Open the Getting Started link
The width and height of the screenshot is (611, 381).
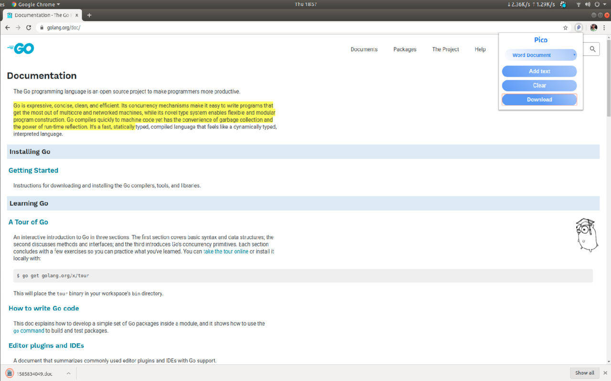33,170
